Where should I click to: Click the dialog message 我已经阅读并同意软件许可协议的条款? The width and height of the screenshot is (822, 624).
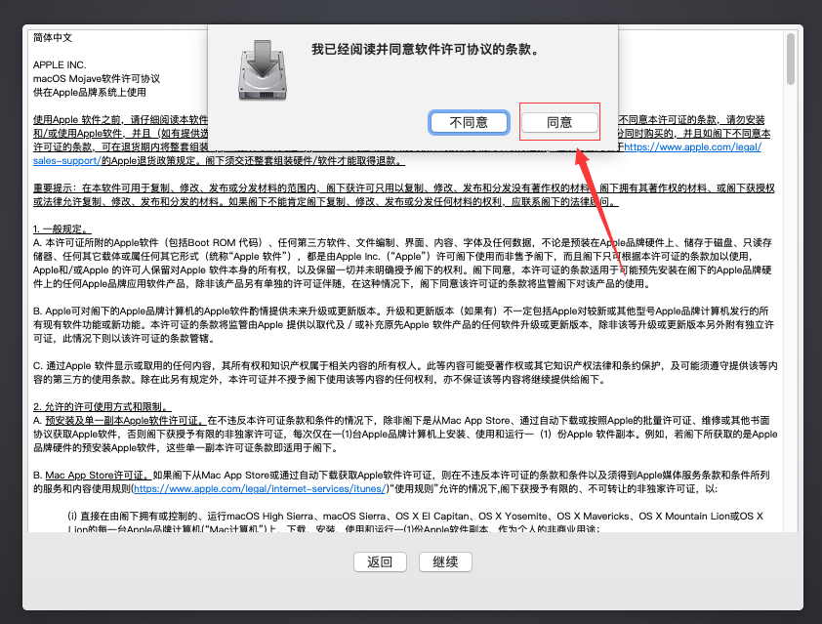pos(424,48)
